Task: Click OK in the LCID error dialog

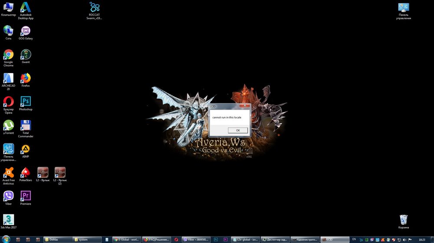Action: [x=238, y=130]
